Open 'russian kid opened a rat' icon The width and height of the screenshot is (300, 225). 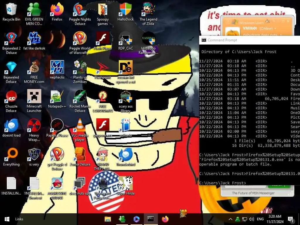(x=125, y=72)
